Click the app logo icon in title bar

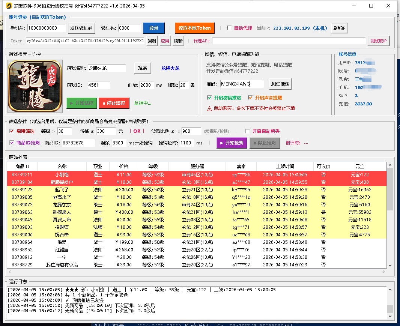[9, 6]
